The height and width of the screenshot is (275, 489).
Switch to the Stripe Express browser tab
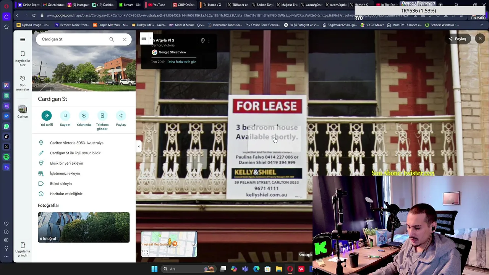pyautogui.click(x=29, y=5)
